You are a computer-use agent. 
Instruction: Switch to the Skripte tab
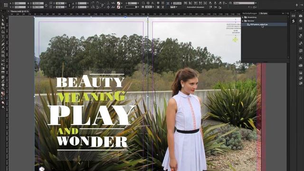click(x=264, y=13)
